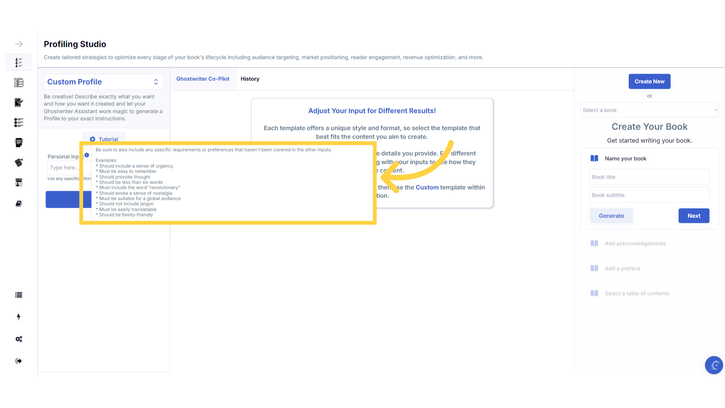Click the Create New button
The width and height of the screenshot is (725, 408).
pyautogui.click(x=649, y=82)
